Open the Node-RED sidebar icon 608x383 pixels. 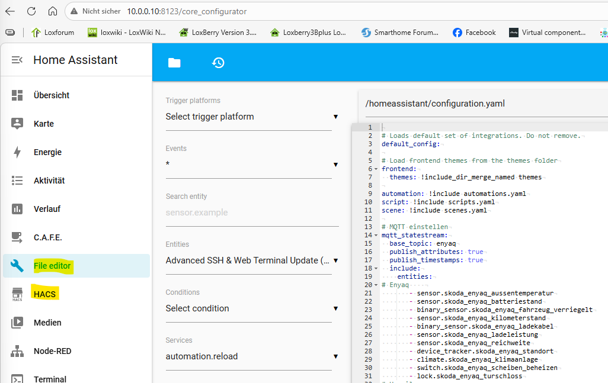click(17, 351)
